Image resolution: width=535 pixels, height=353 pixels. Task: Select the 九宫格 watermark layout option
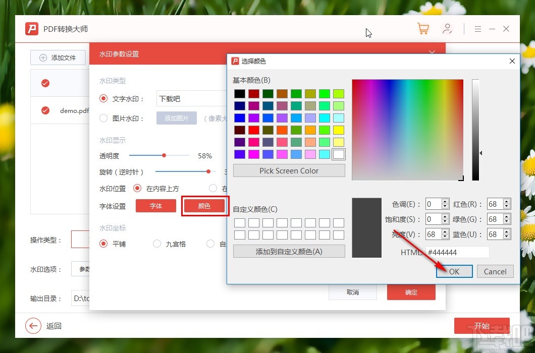(157, 244)
